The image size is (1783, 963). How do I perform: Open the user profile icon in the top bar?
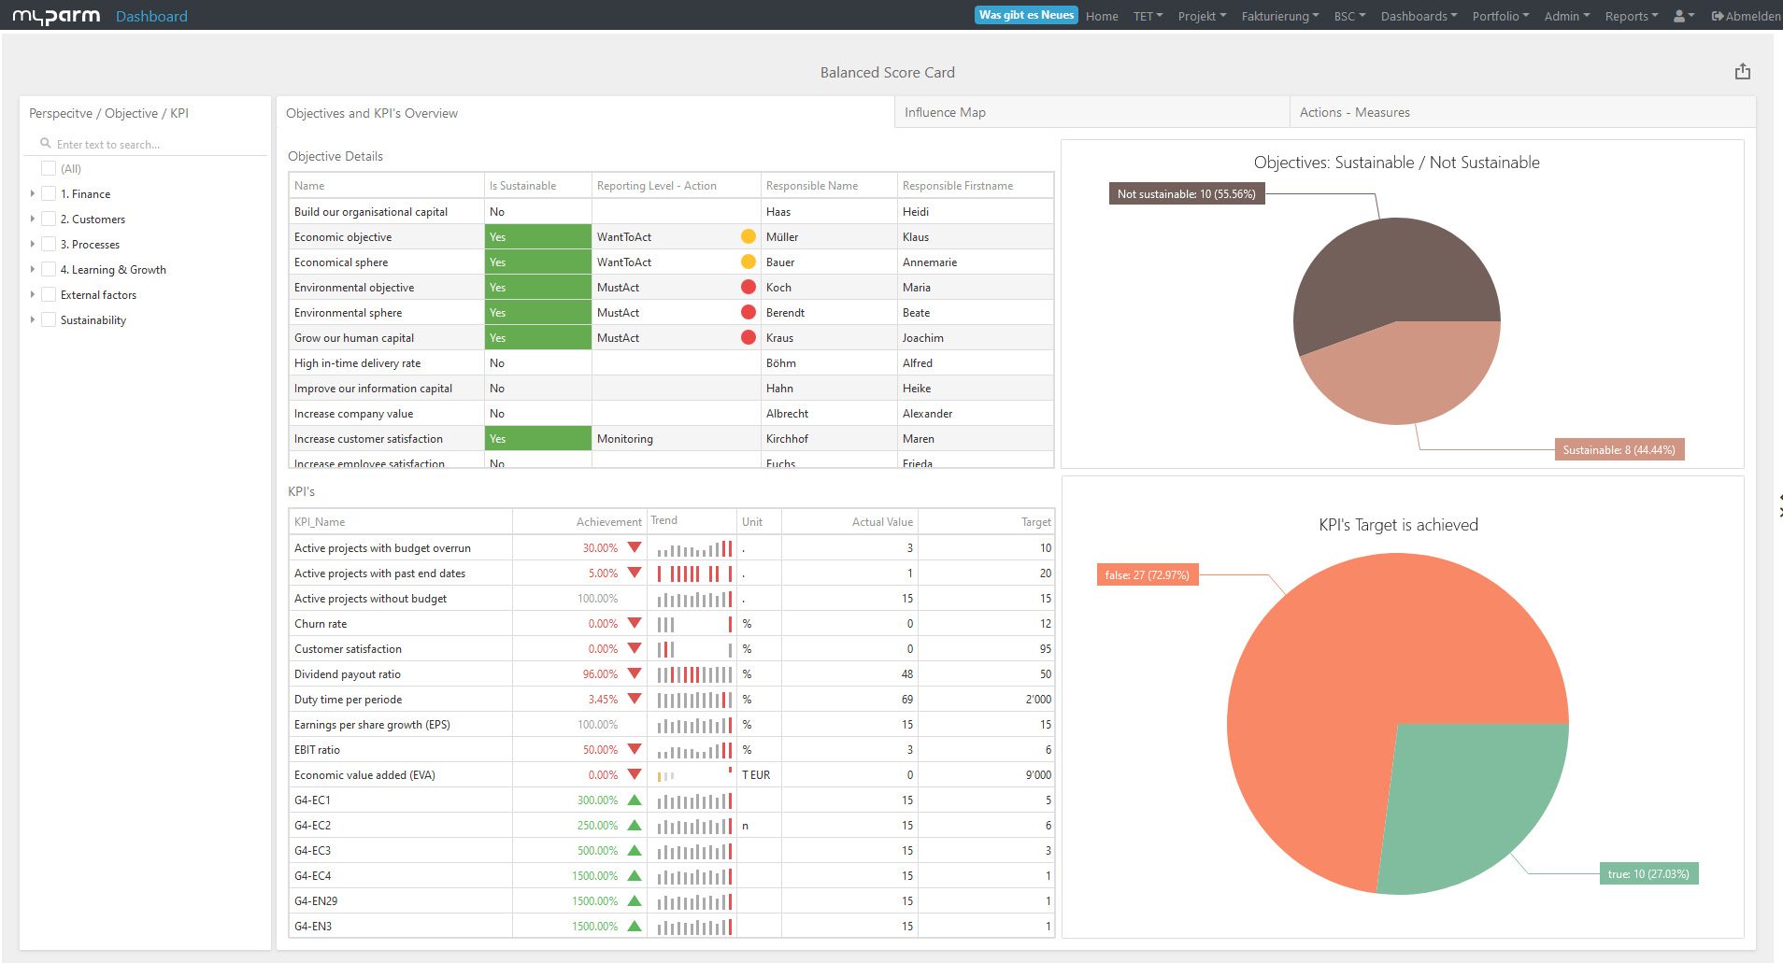click(x=1679, y=16)
